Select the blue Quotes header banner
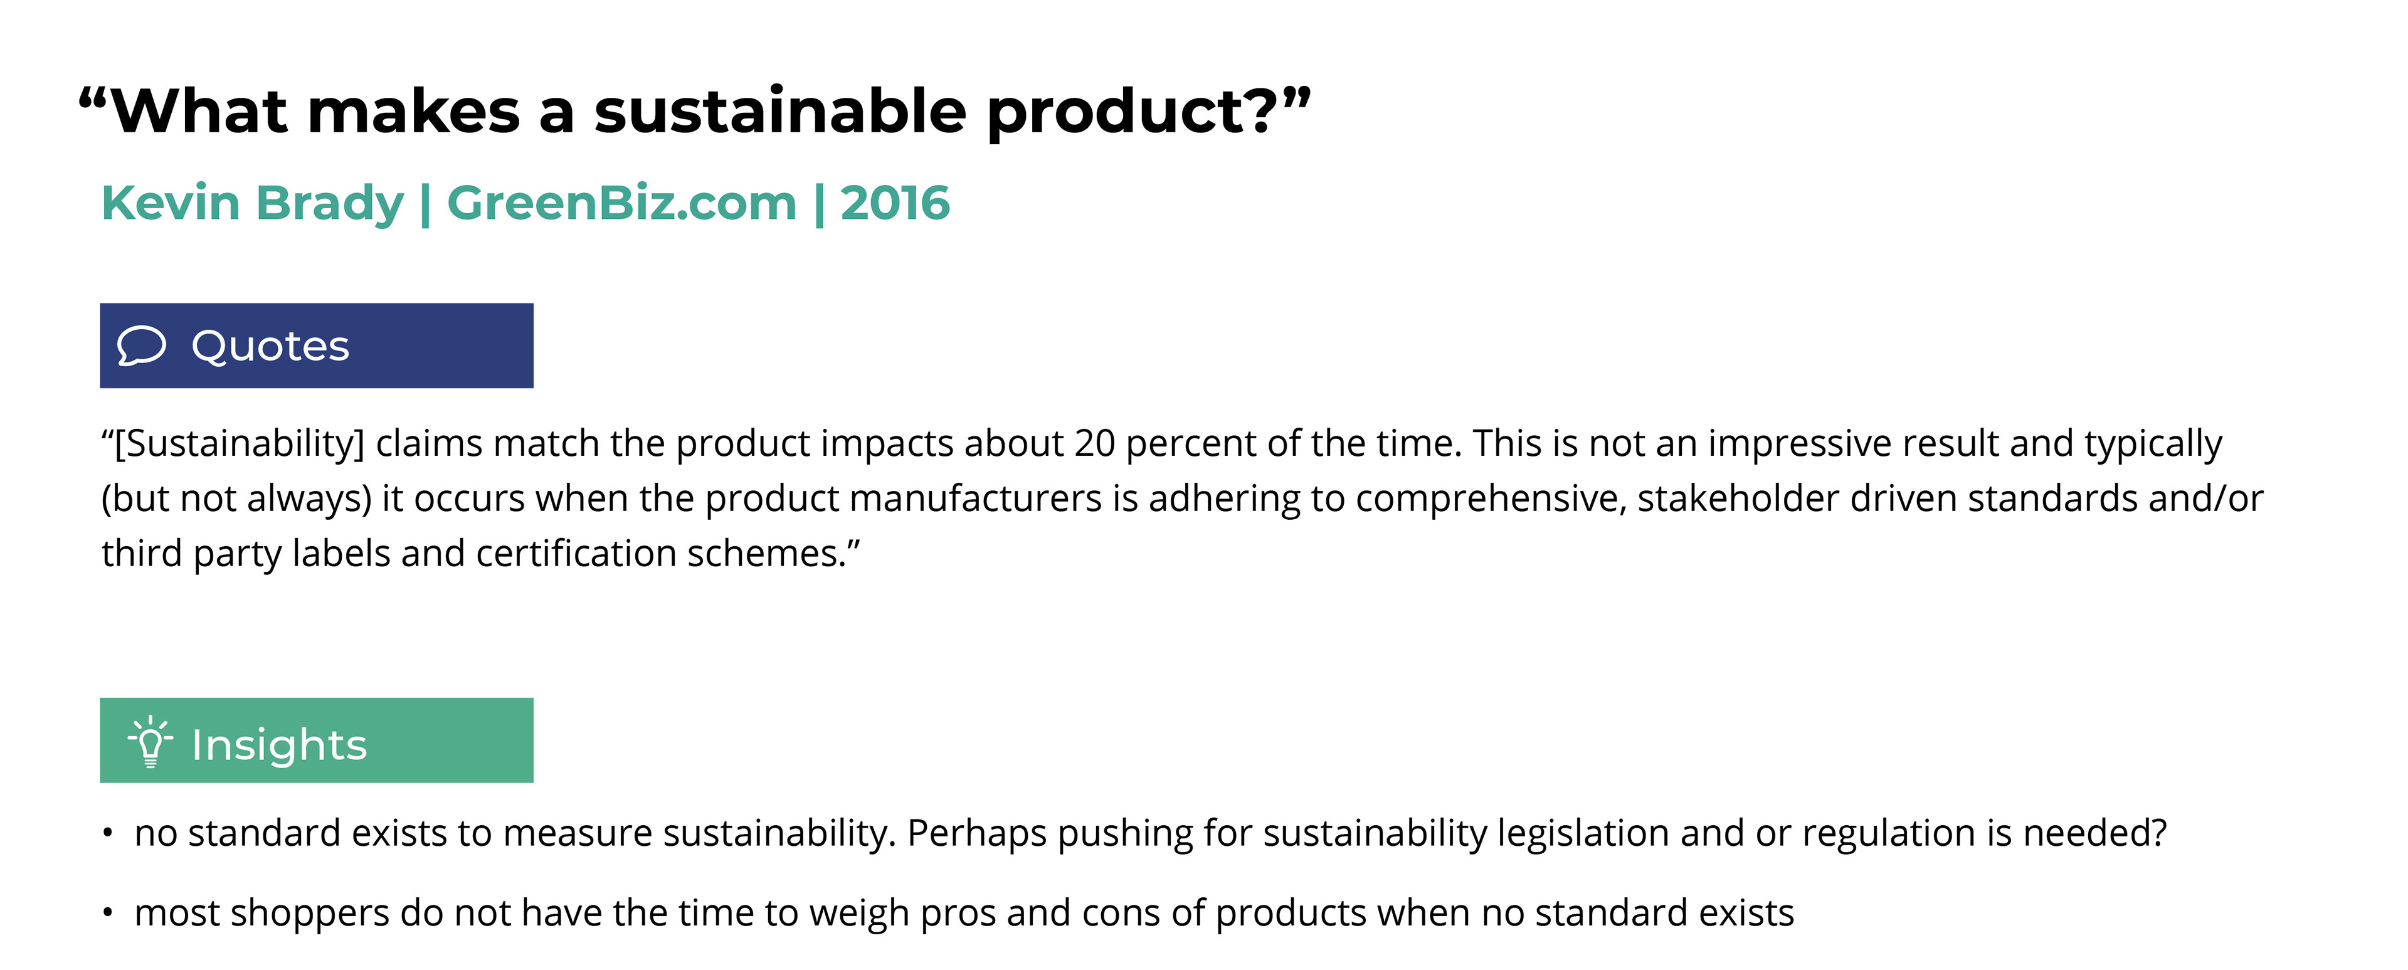This screenshot has height=970, width=2408. (316, 345)
